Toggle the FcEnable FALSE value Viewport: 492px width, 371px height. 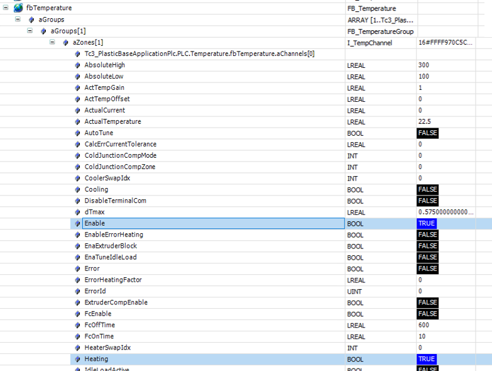click(x=427, y=314)
